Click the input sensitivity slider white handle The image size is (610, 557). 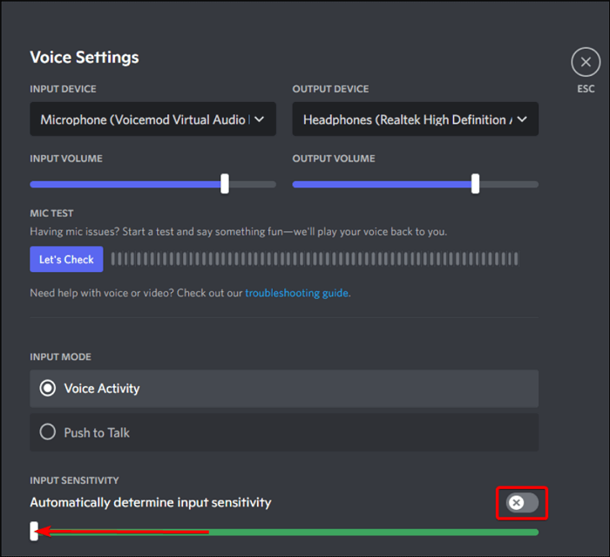tap(34, 531)
